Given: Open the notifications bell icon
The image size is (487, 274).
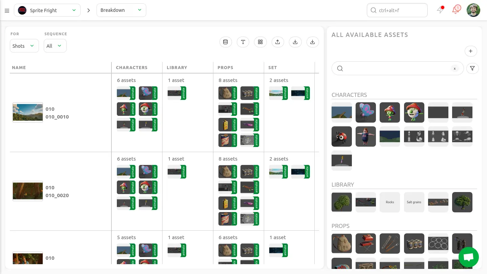Looking at the screenshot, I should click(456, 10).
